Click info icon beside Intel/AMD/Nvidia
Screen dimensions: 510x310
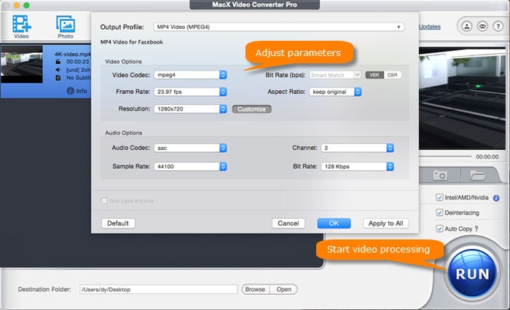click(x=496, y=198)
